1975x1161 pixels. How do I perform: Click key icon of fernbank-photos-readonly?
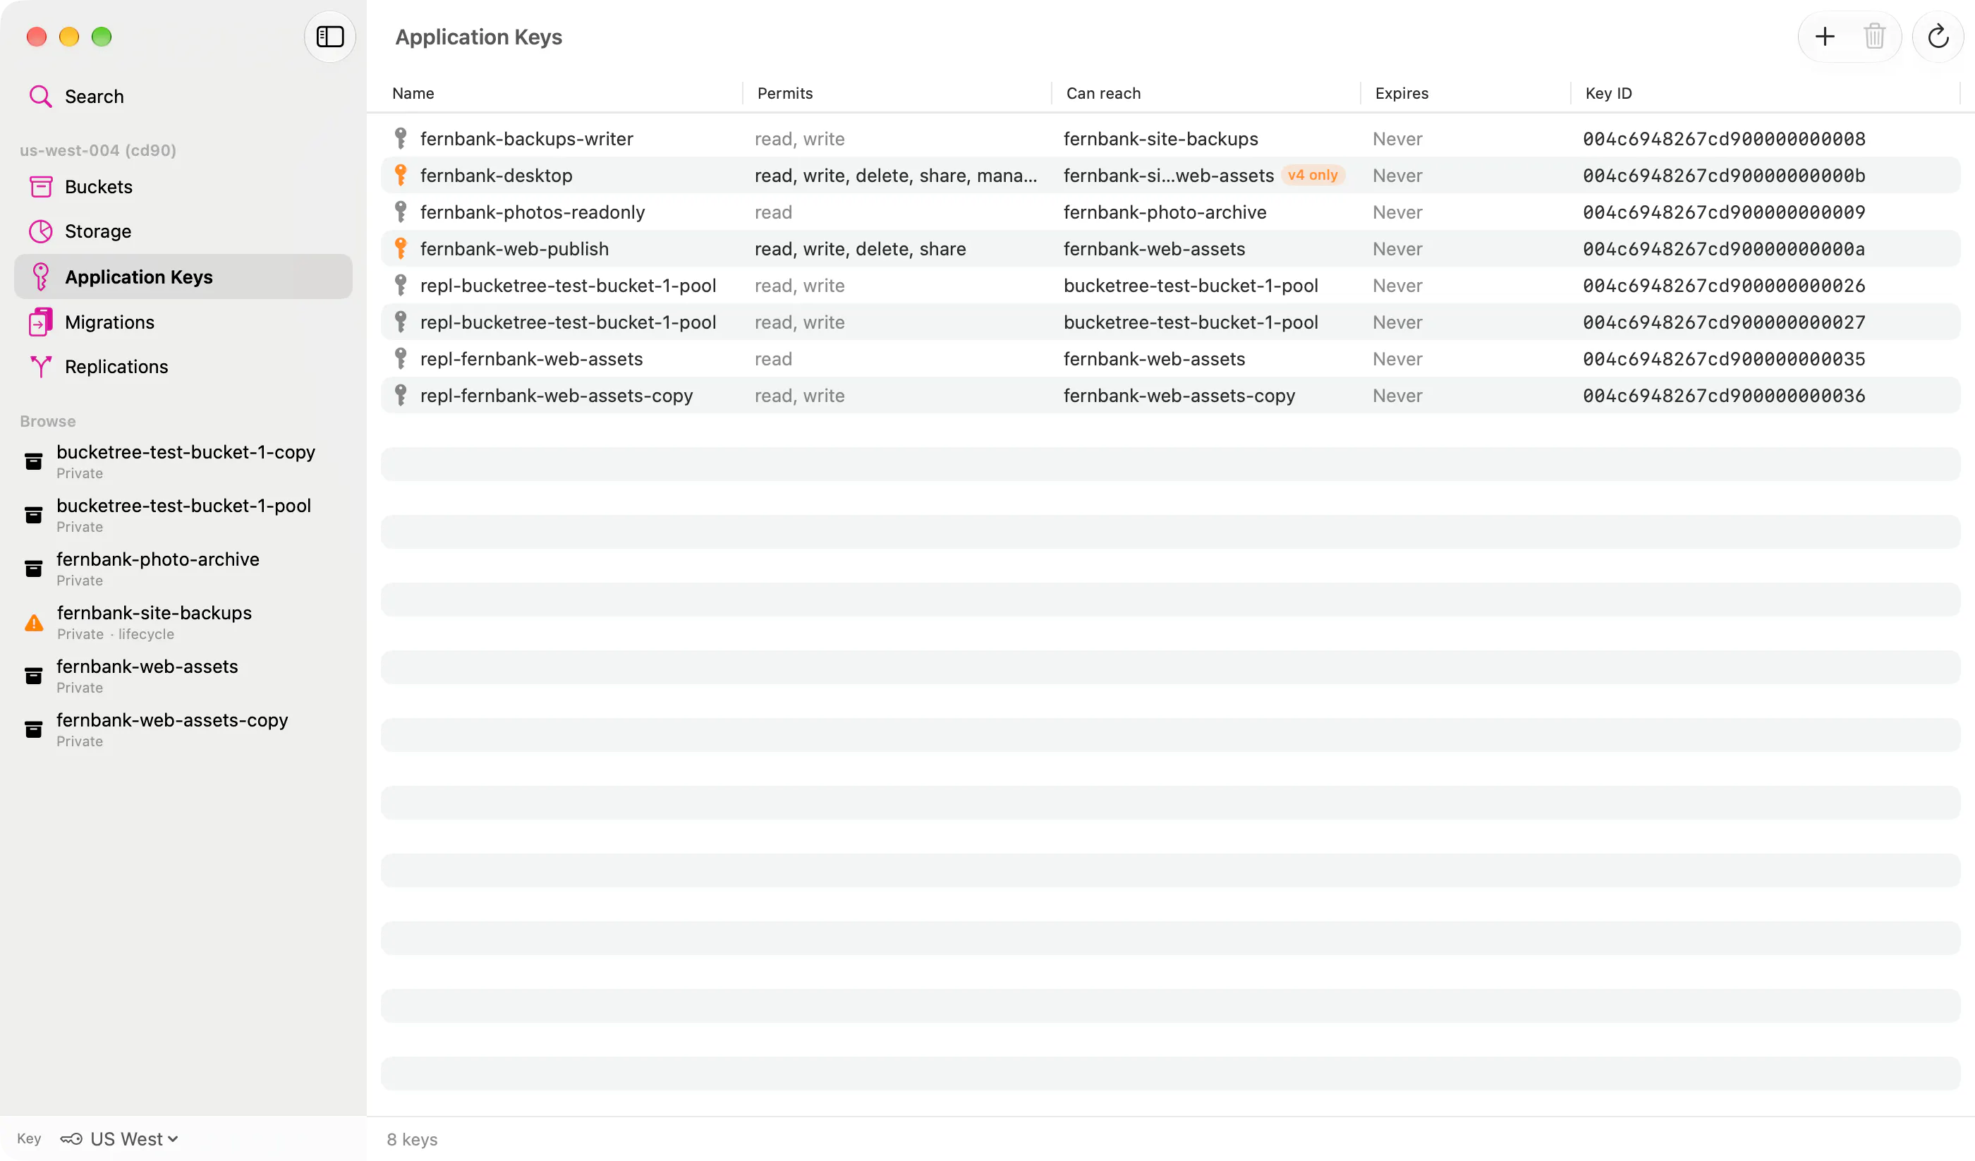pos(401,212)
